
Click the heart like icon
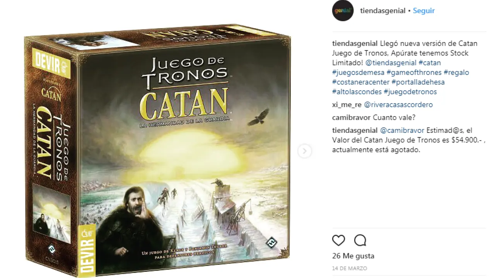coord(338,241)
